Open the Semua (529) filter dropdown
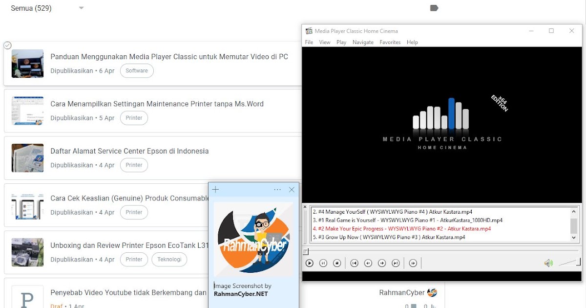The height and width of the screenshot is (308, 586). coord(47,8)
